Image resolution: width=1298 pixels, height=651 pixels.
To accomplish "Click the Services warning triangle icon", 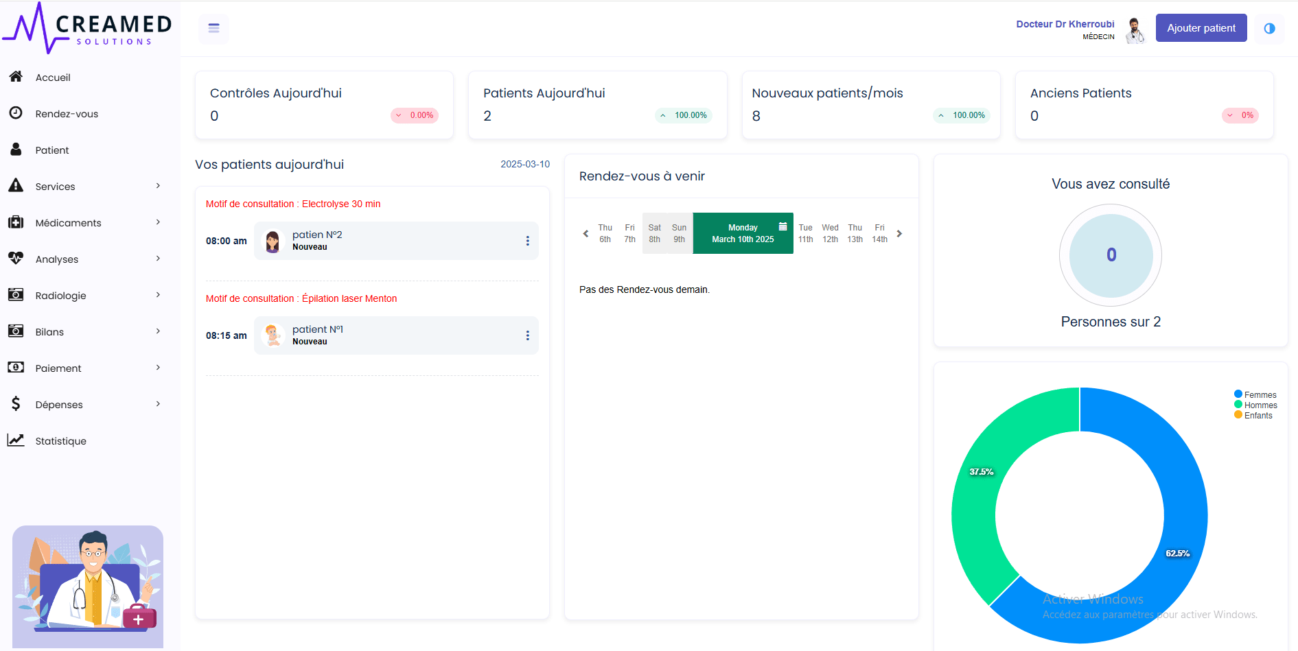I will click(x=16, y=186).
